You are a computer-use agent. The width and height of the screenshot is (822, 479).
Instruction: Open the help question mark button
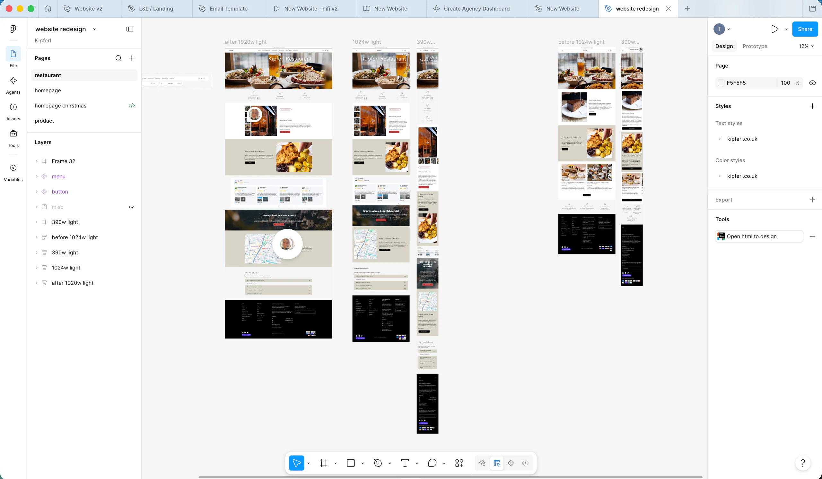pos(803,463)
